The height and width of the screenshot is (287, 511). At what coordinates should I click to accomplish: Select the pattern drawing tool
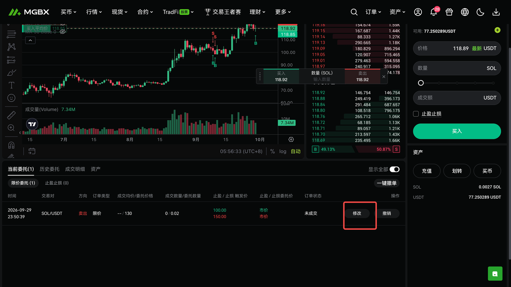tap(12, 47)
